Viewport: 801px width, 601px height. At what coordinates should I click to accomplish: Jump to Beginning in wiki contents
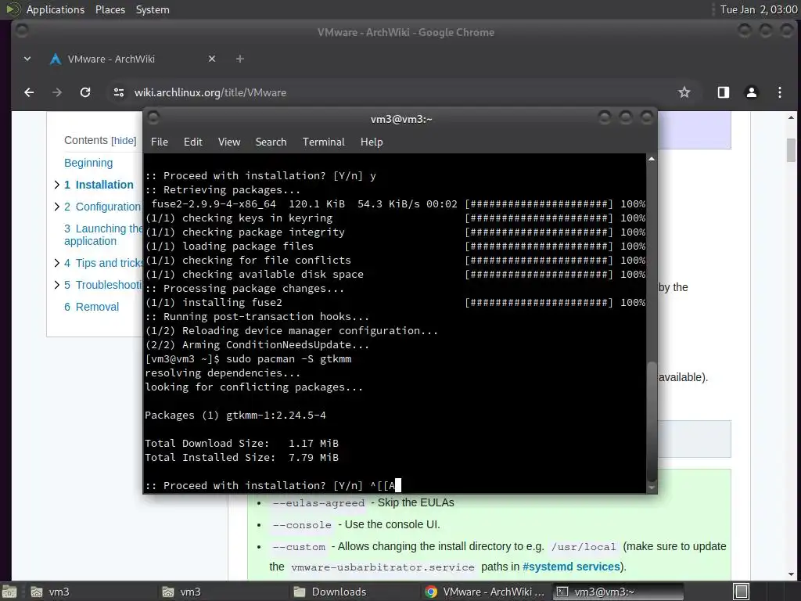click(x=88, y=163)
